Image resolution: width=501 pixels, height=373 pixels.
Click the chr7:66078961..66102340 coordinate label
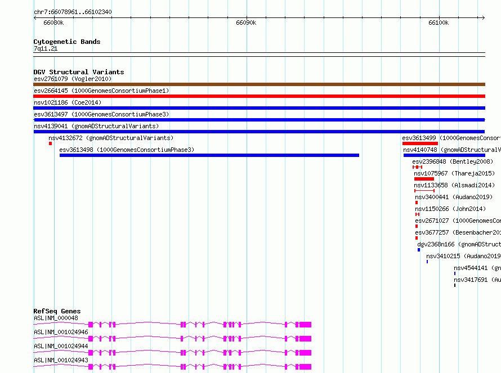point(73,12)
